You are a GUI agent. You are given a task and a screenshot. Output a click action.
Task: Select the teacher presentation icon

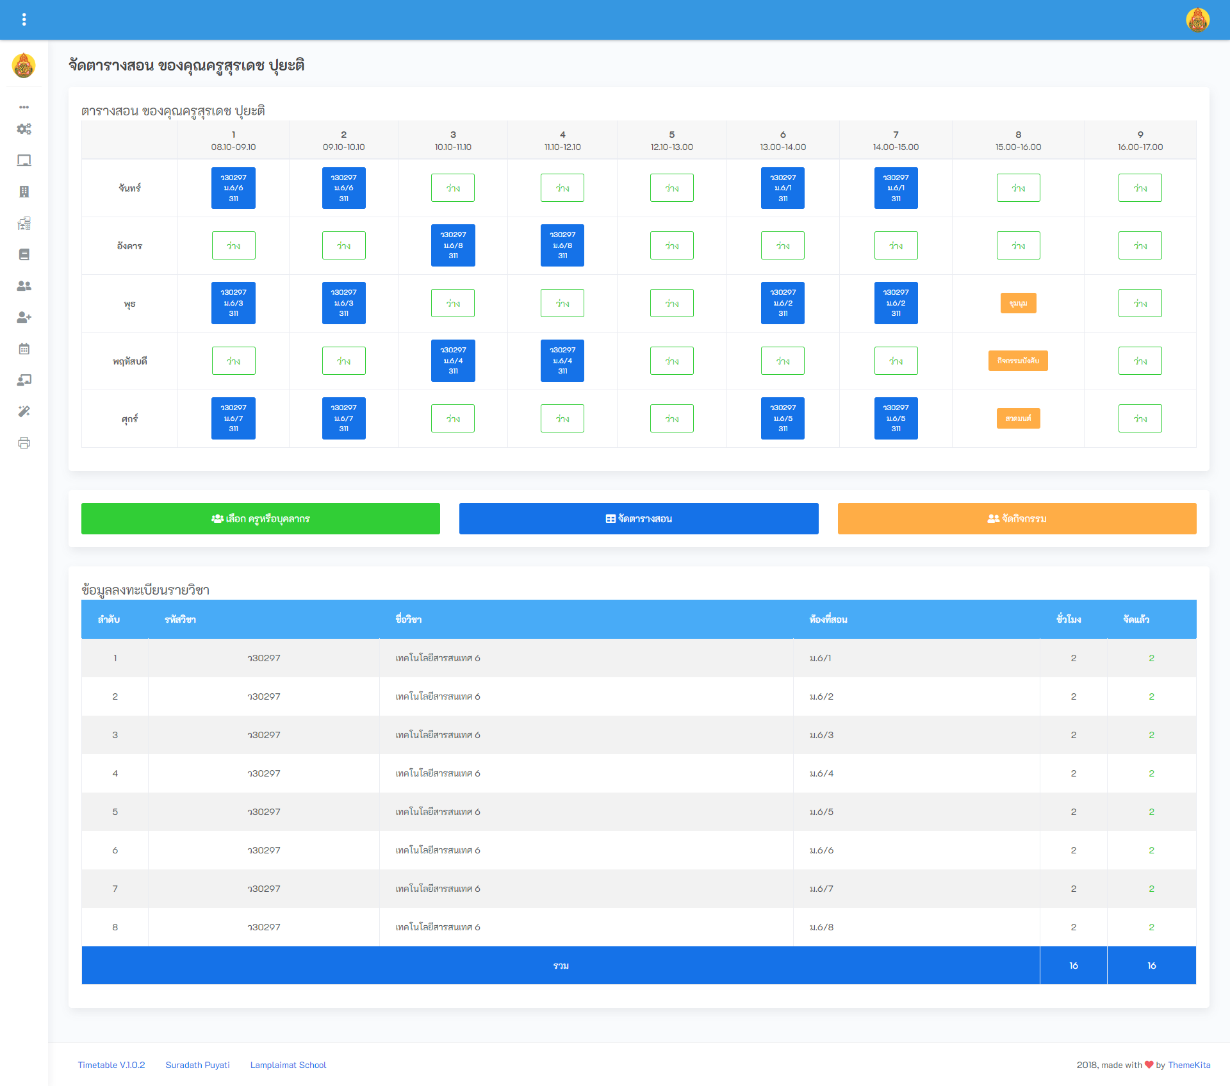24,380
